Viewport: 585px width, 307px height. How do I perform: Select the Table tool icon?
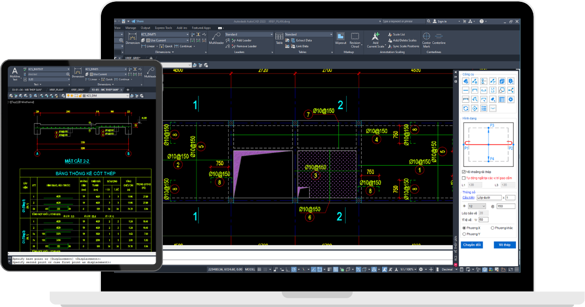click(x=279, y=38)
